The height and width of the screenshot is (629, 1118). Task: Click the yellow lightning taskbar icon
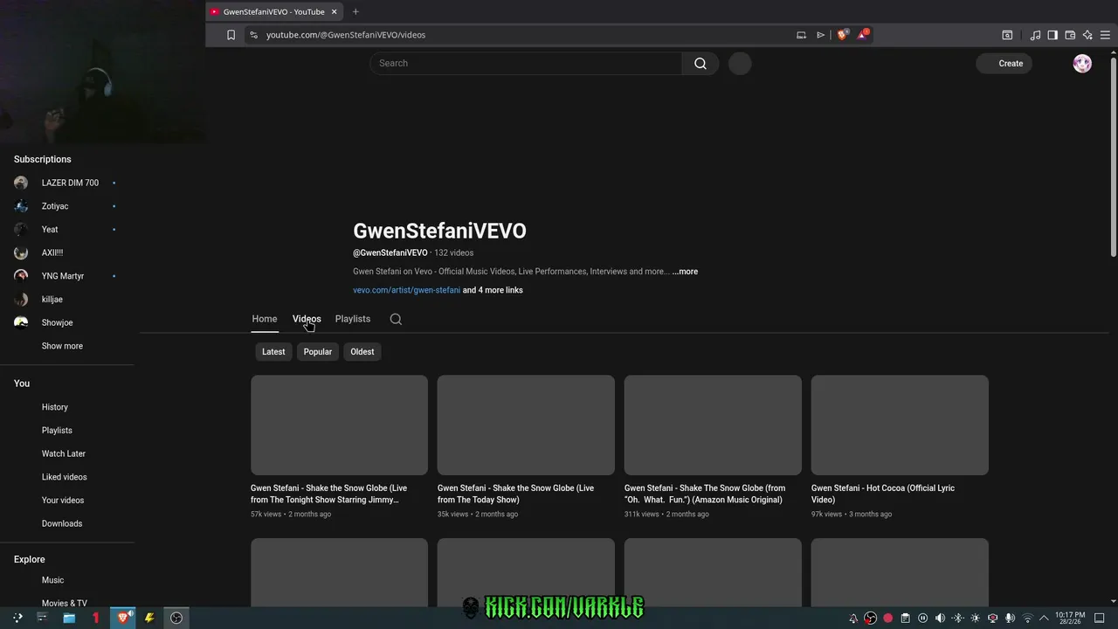click(x=149, y=618)
